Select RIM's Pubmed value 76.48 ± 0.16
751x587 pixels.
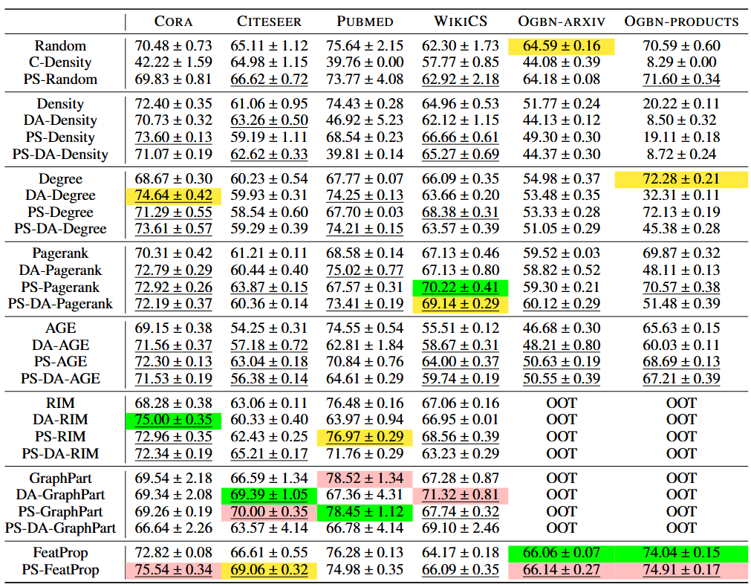click(365, 403)
